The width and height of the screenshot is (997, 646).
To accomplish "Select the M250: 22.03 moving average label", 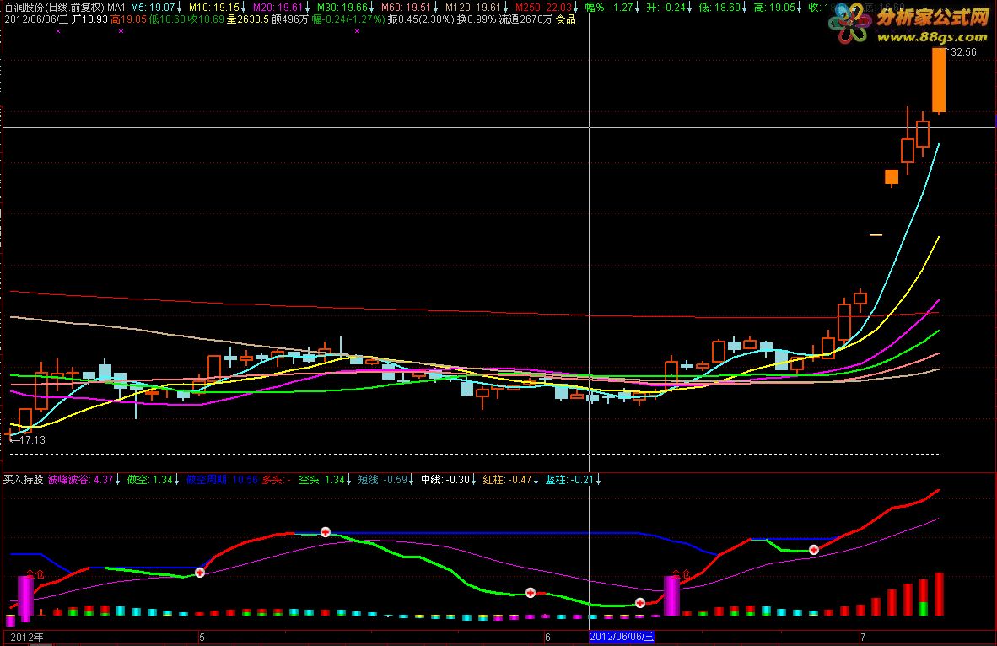I will click(543, 7).
